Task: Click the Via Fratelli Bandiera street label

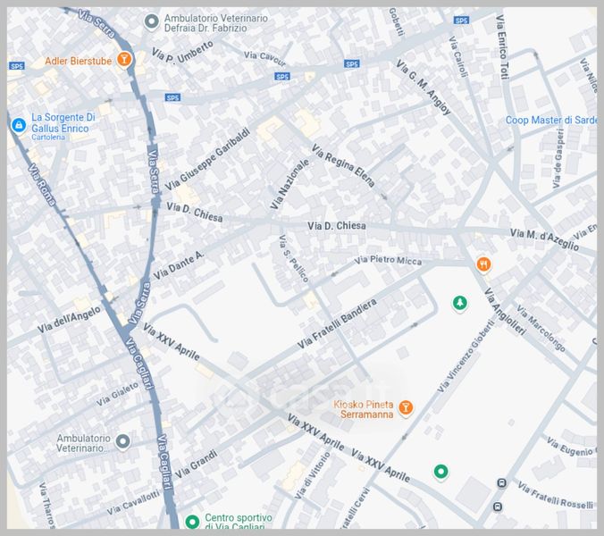Action: pos(336,323)
